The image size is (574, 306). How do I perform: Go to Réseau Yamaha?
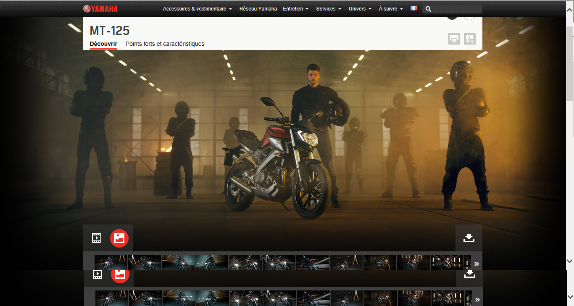pyautogui.click(x=258, y=9)
